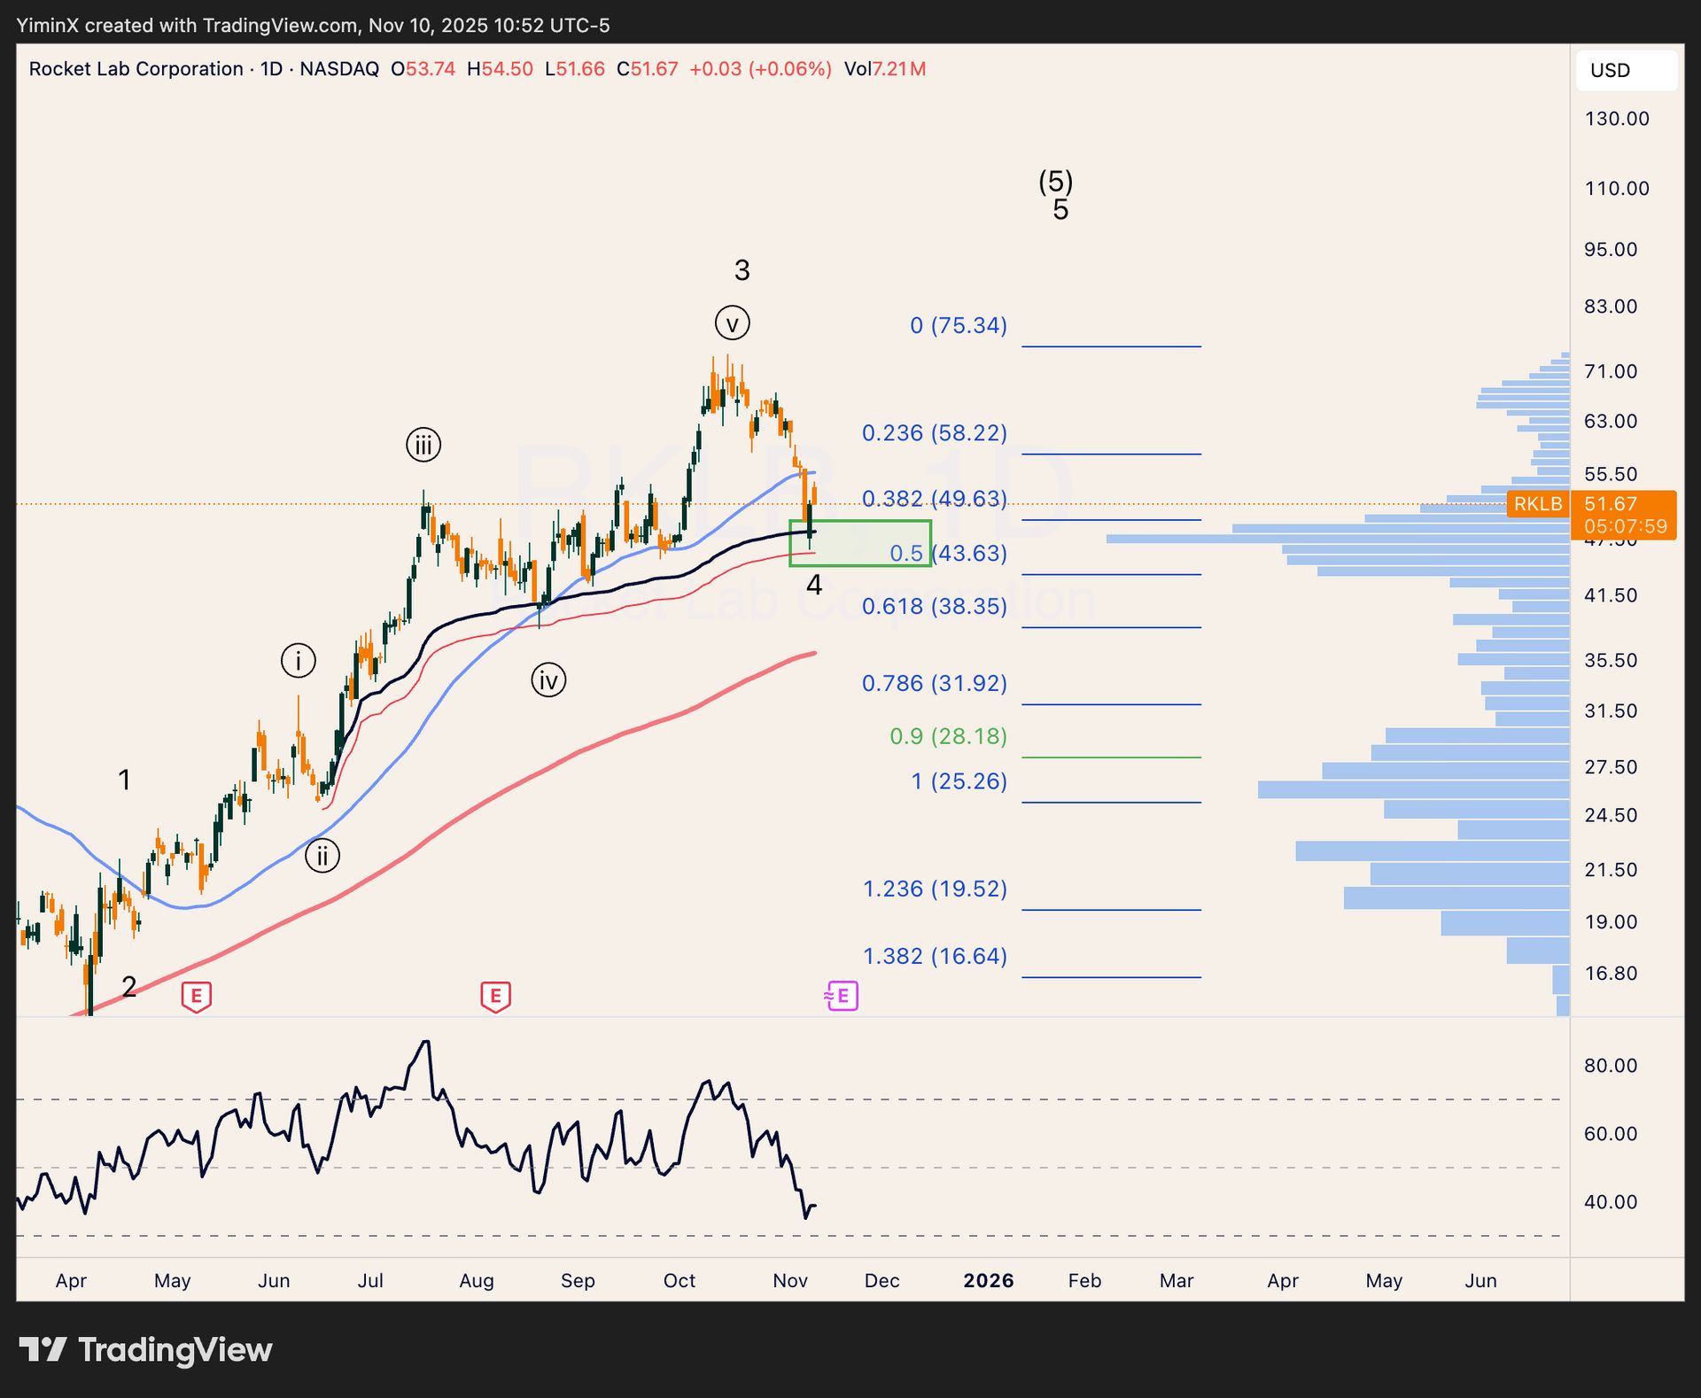Click the red earnings E marker near May
This screenshot has width=1701, height=1398.
(196, 996)
